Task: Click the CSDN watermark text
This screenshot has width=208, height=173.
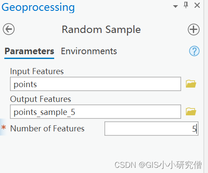Action: 158,165
